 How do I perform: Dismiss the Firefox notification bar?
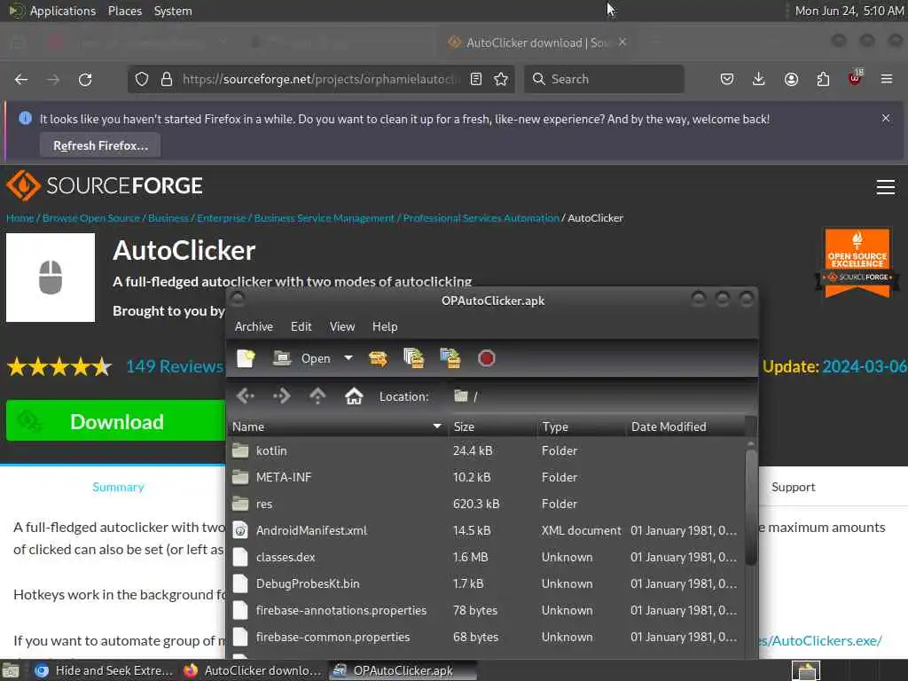pos(886,118)
